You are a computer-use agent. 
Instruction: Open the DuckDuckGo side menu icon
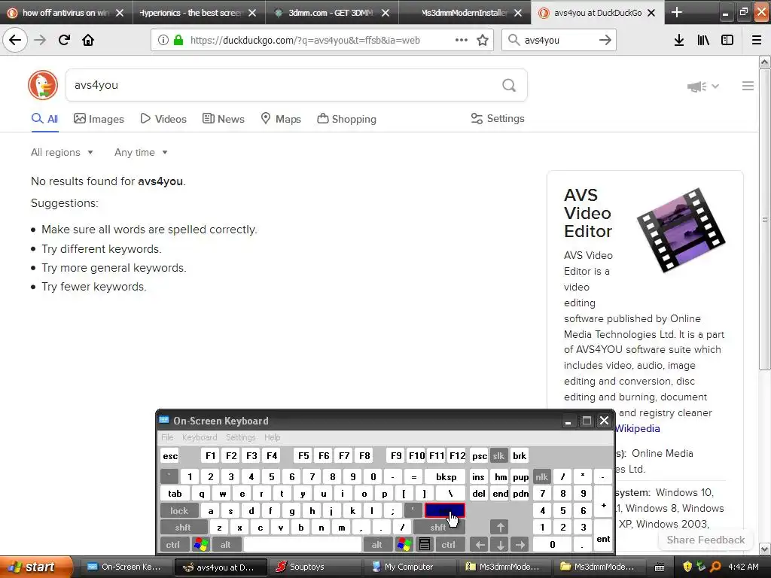[748, 86]
